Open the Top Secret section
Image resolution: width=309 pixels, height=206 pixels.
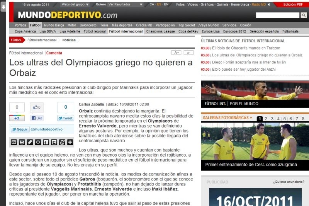click(187, 25)
